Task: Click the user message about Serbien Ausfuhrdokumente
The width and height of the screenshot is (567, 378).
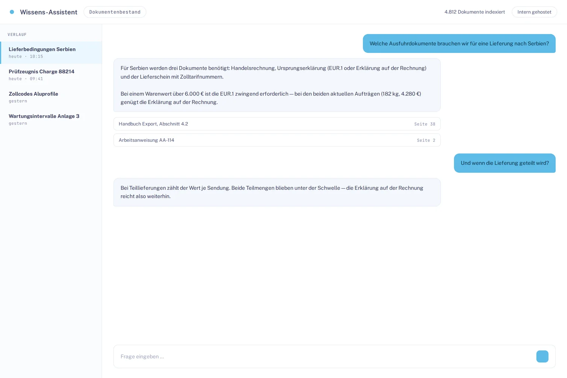Action: point(459,43)
